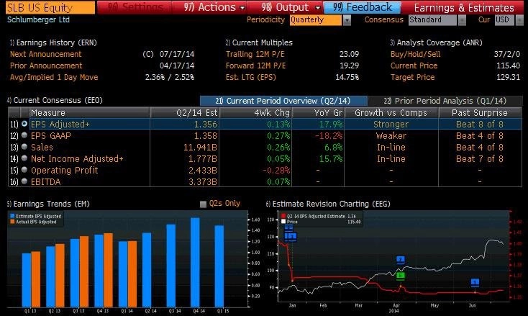The height and width of the screenshot is (316, 528).
Task: Click the EBITDA estimate 3.373B
Action: [203, 181]
